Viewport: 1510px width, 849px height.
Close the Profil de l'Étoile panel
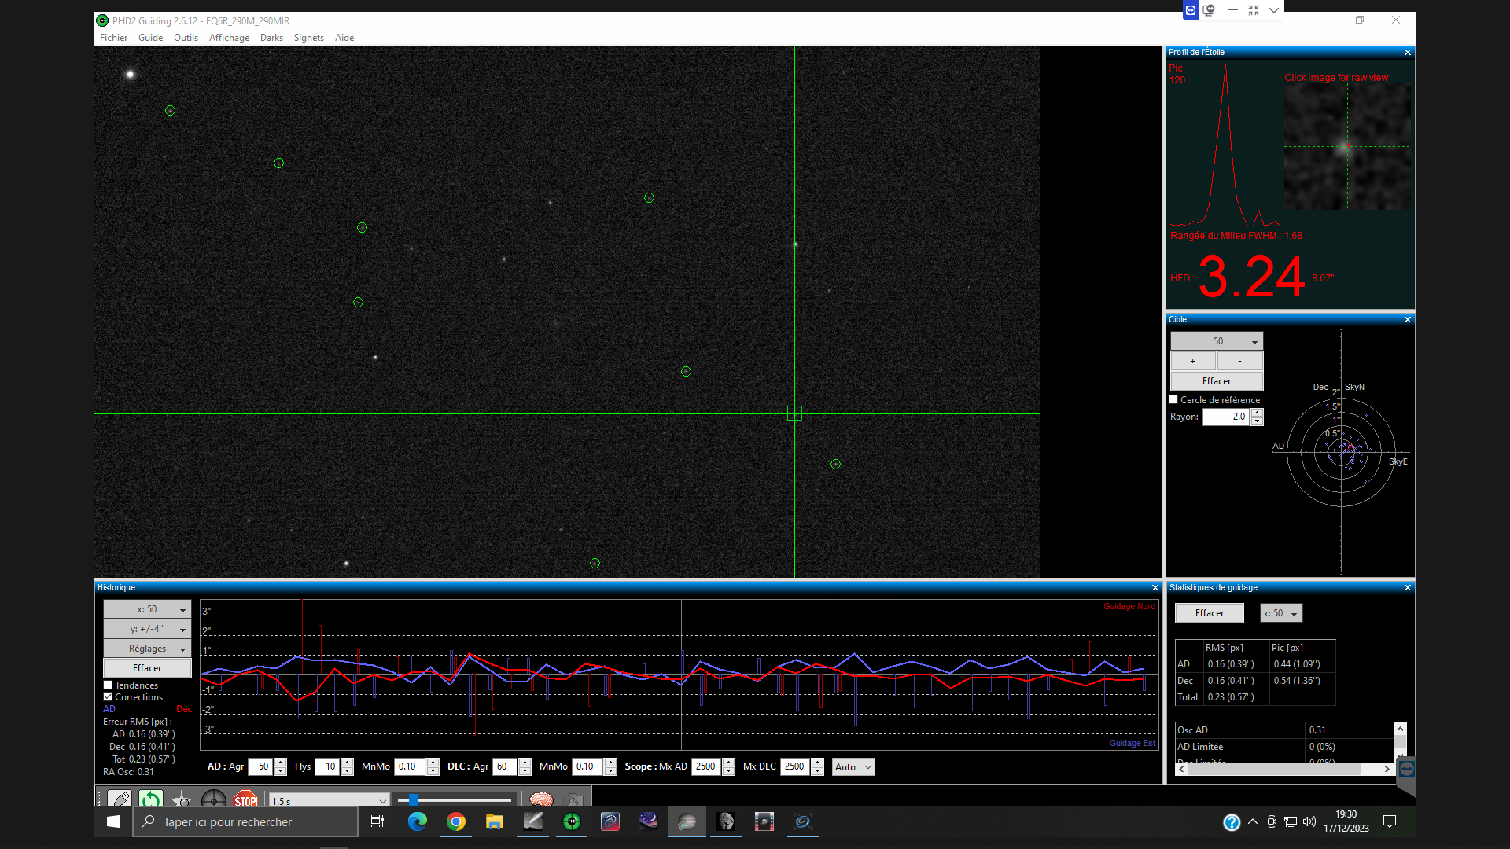tap(1408, 53)
